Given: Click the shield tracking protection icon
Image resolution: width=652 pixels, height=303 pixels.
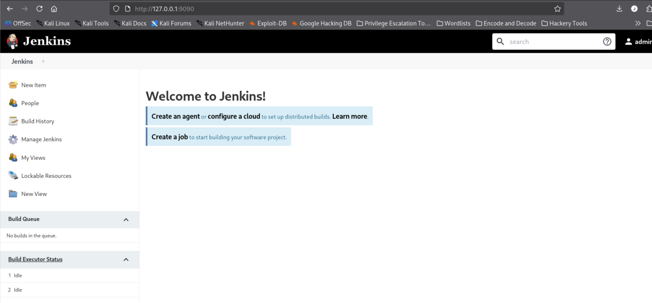Looking at the screenshot, I should 116,9.
